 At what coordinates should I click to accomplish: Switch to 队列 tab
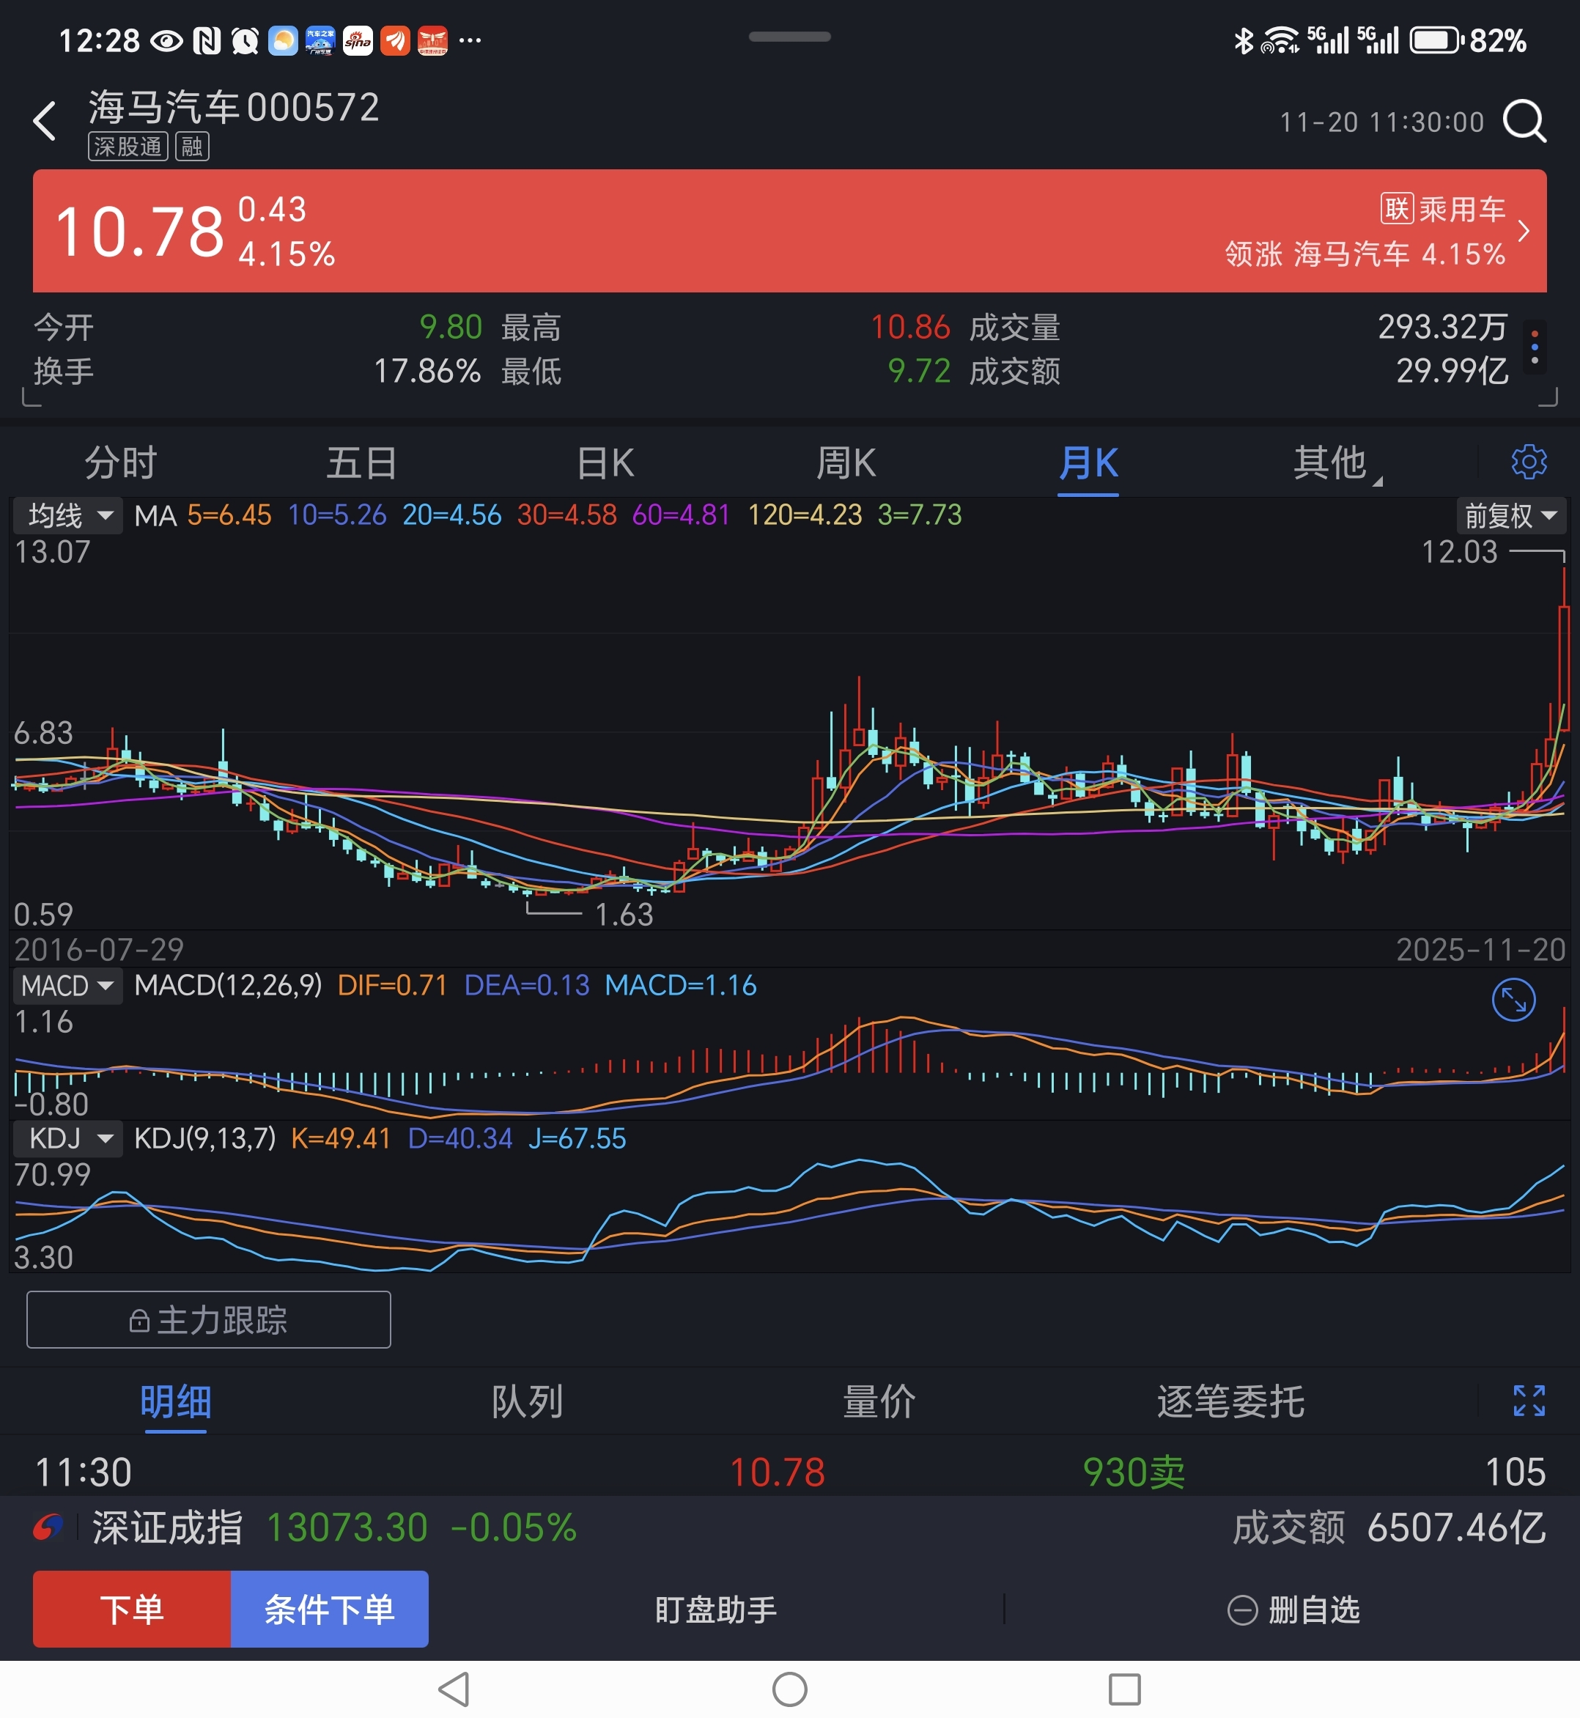(x=527, y=1401)
